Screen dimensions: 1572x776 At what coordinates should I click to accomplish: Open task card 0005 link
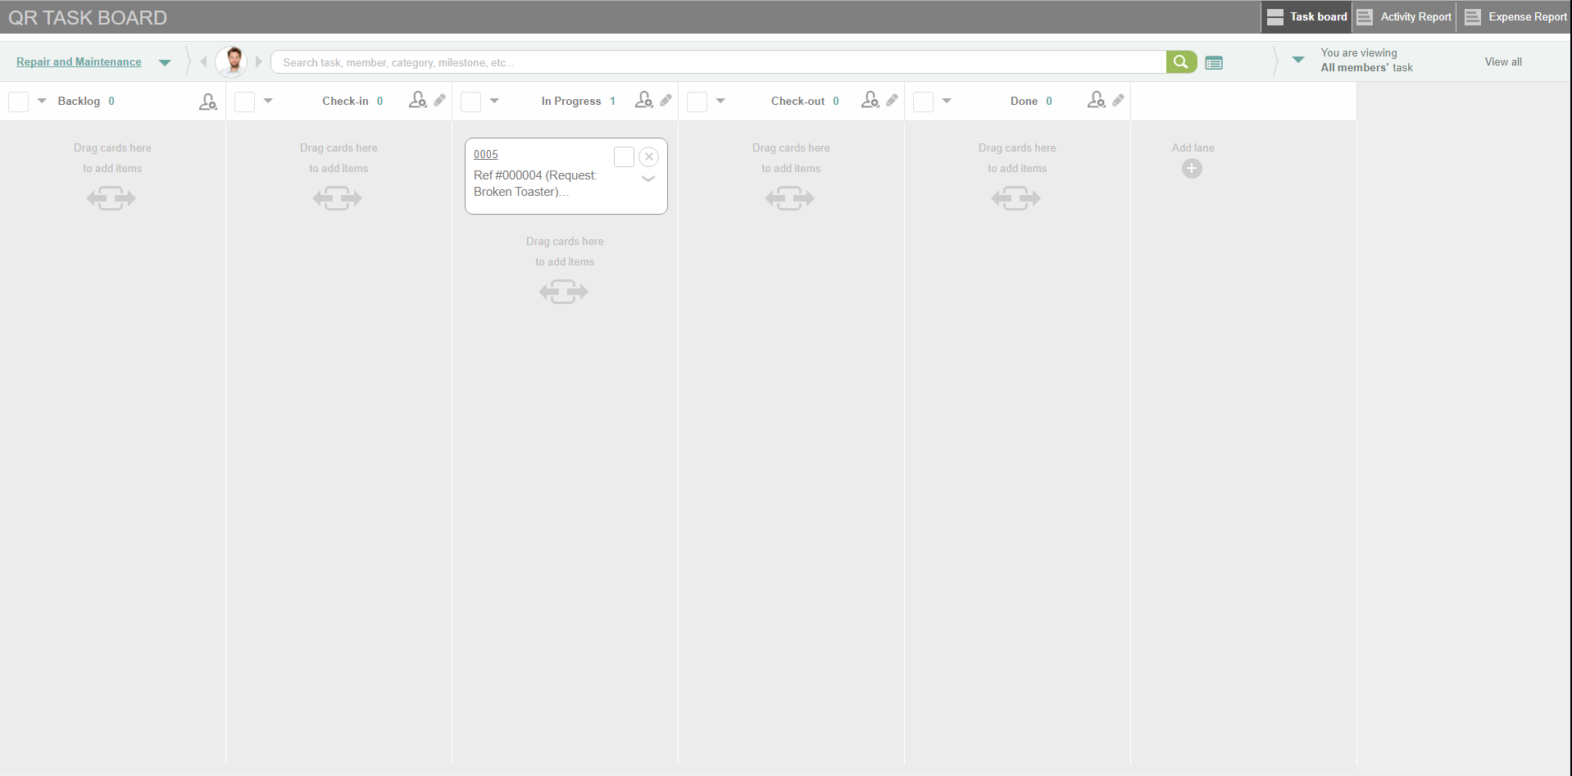[x=486, y=154]
